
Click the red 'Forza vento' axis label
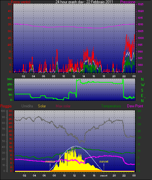pos(21,2)
